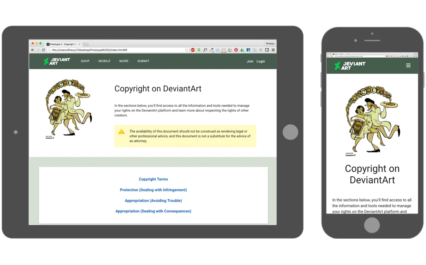
Task: Open the blue camera screenshot extension
Action: coord(218,50)
